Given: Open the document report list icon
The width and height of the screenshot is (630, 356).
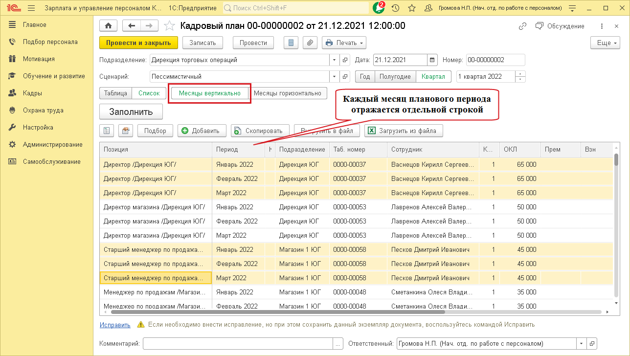Looking at the screenshot, I should 291,43.
